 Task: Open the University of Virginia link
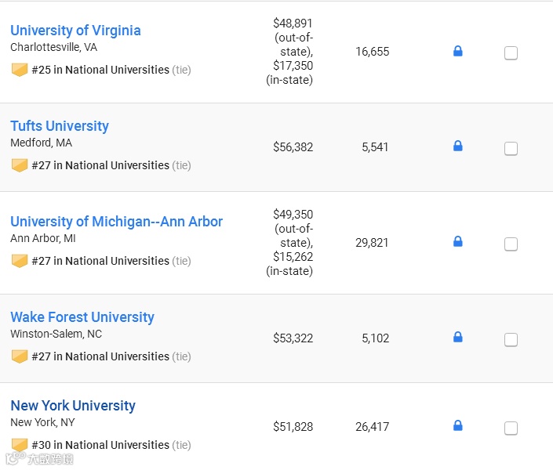click(75, 31)
